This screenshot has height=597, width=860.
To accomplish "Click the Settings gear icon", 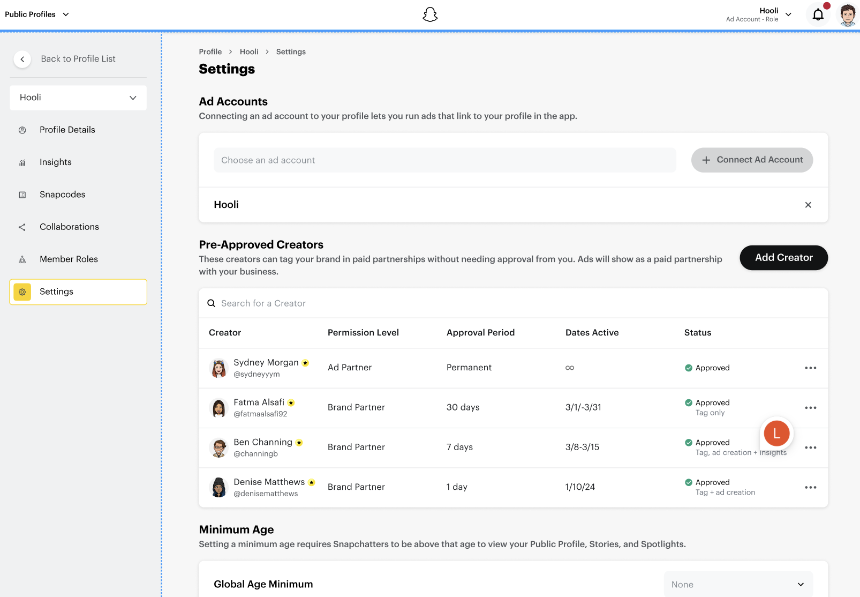I will click(x=22, y=292).
